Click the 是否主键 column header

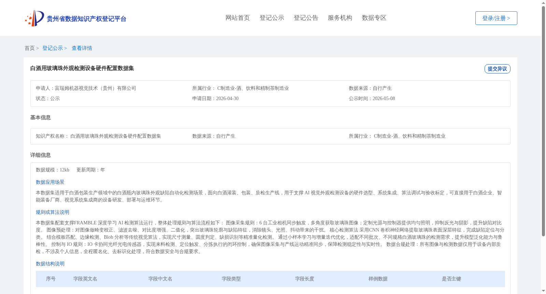pos(451,279)
